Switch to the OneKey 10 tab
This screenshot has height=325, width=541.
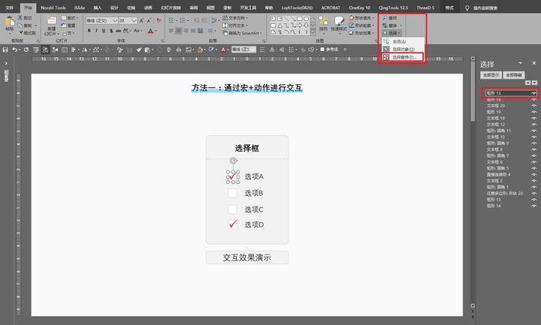tap(359, 8)
